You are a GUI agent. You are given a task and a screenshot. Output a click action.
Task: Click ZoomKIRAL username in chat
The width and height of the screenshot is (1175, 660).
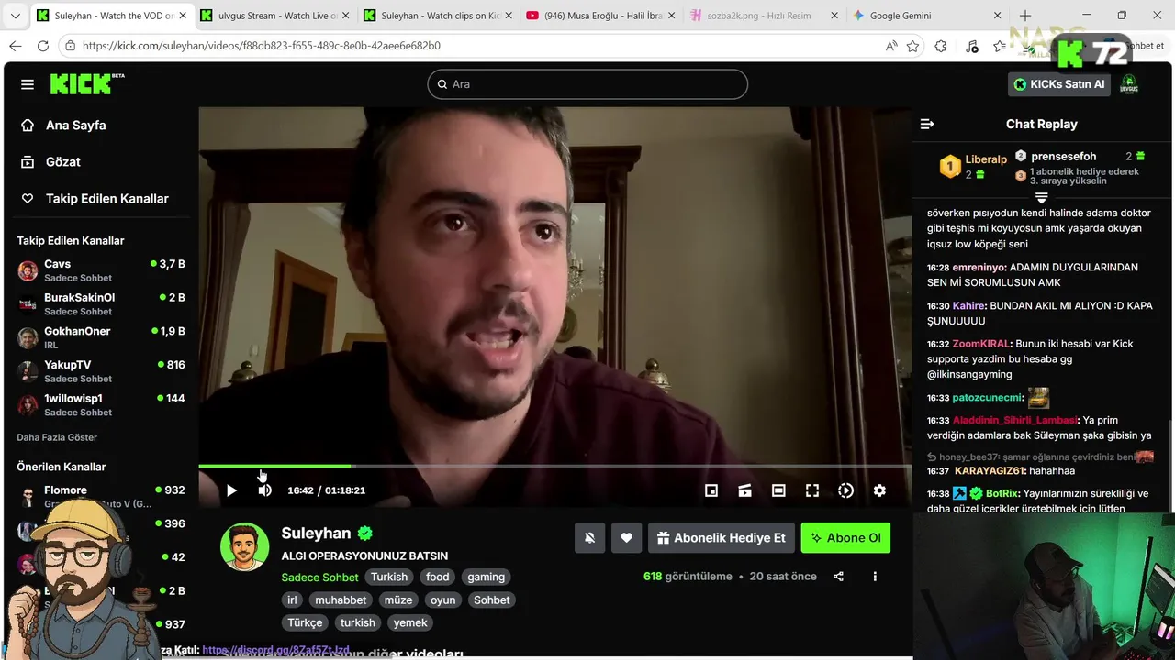click(x=981, y=344)
